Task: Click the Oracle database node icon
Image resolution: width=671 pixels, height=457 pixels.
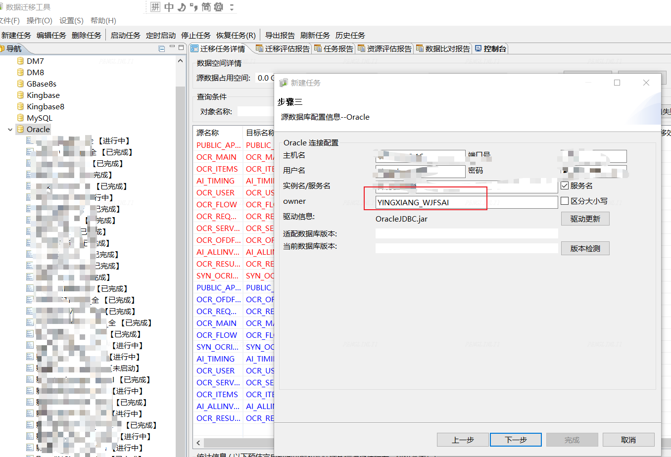Action: click(20, 129)
